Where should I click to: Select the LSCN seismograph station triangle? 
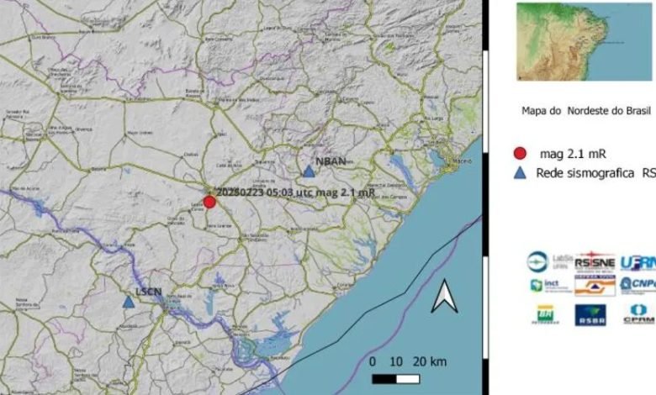pyautogui.click(x=128, y=302)
